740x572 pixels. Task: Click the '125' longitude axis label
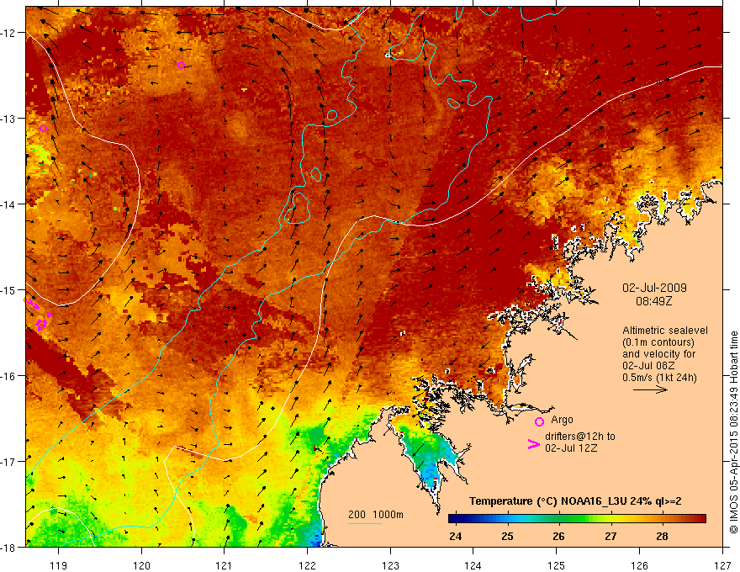pyautogui.click(x=557, y=565)
